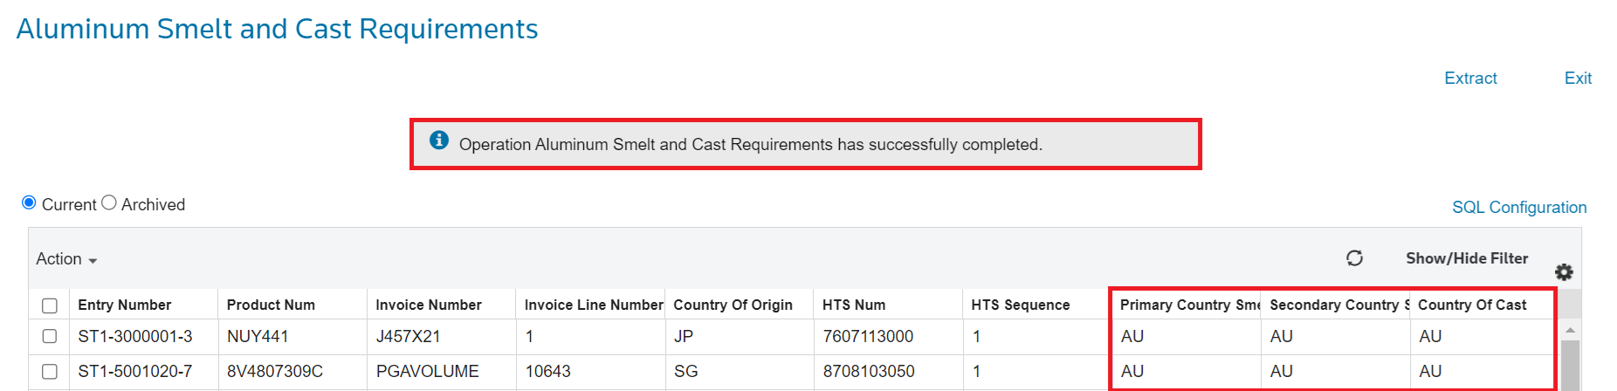Click Show/Hide Filter button
The height and width of the screenshot is (391, 1617).
click(1467, 258)
